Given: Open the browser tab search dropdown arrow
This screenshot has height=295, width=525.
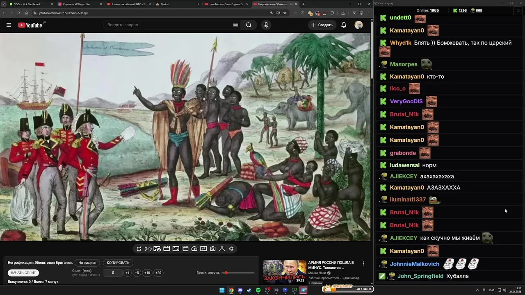Looking at the screenshot, I should (4, 4).
